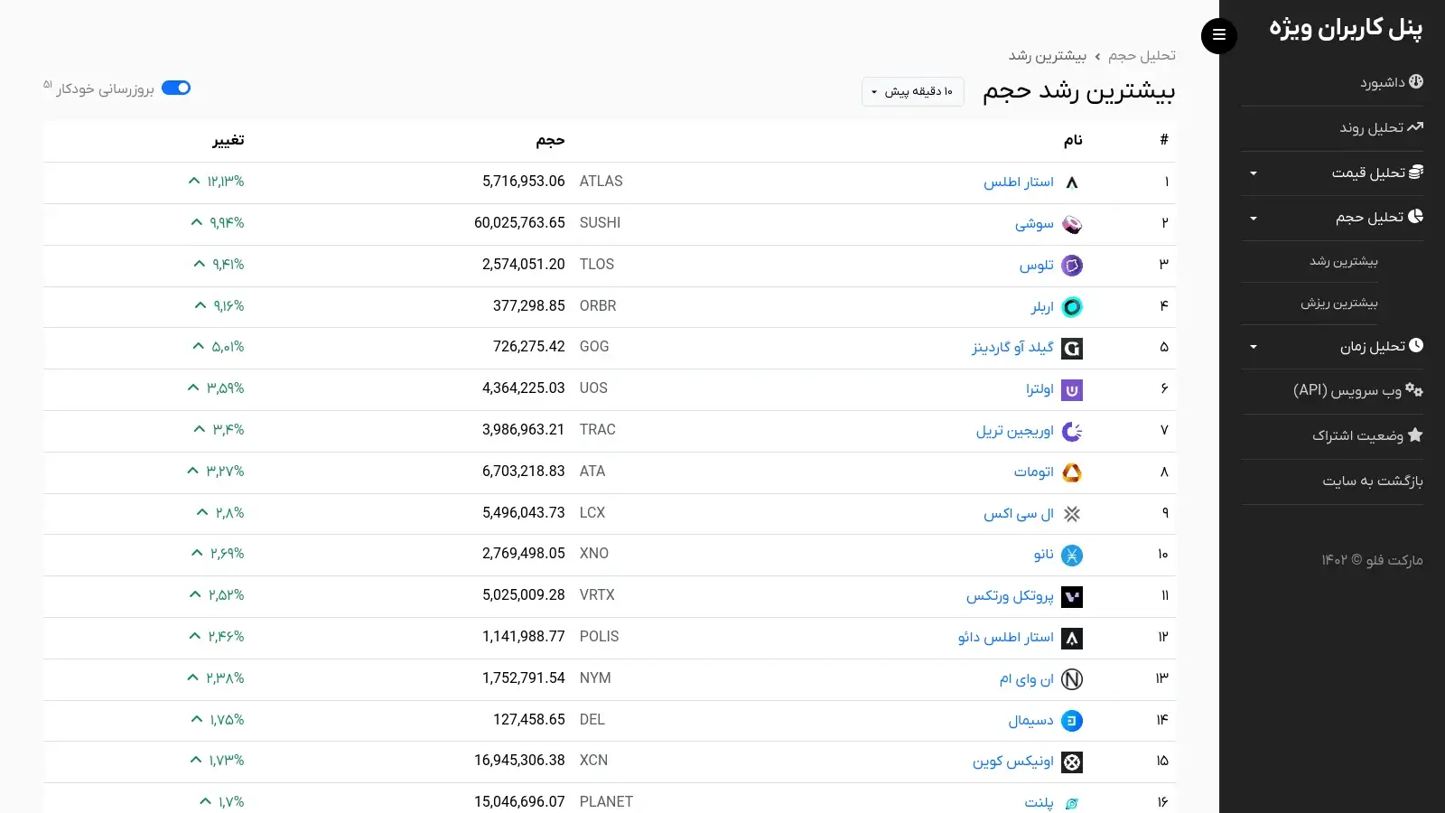Click the ATLAS coin logo

1072,182
